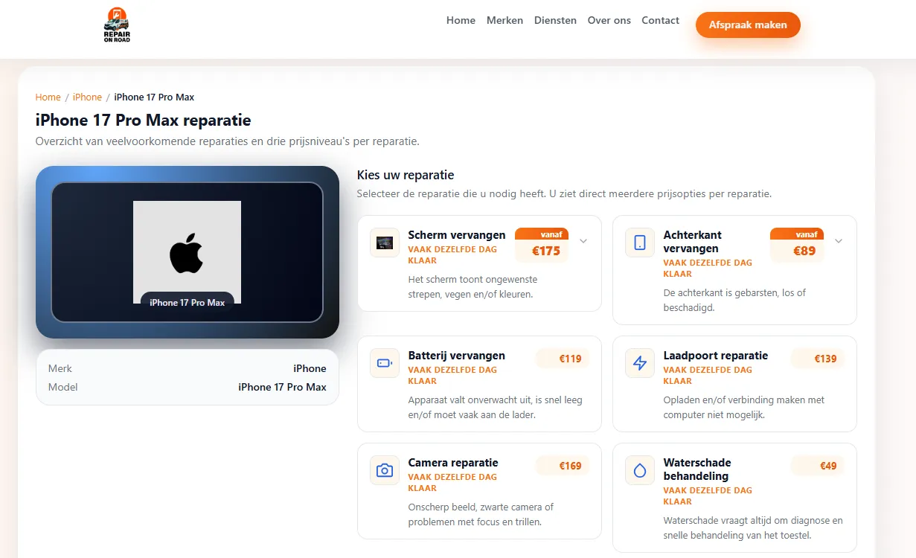The width and height of the screenshot is (916, 558).
Task: Click the Model value iPhone 17 Pro Max
Action: click(x=282, y=387)
